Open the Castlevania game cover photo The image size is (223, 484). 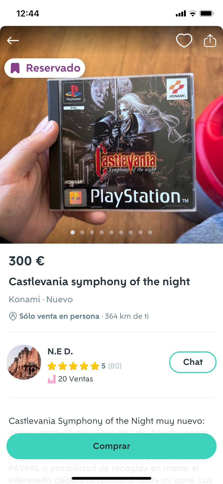click(x=111, y=135)
